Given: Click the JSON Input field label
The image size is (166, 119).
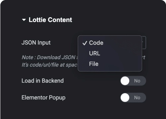Looking at the screenshot, I should (36, 43).
